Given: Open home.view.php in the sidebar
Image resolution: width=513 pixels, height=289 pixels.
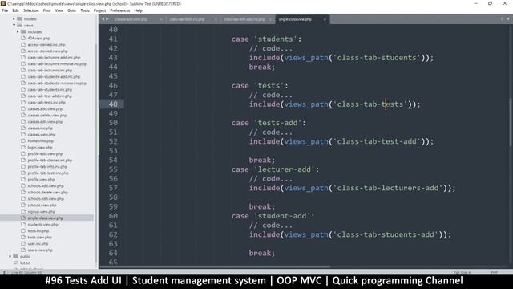Looking at the screenshot, I should tap(40, 140).
